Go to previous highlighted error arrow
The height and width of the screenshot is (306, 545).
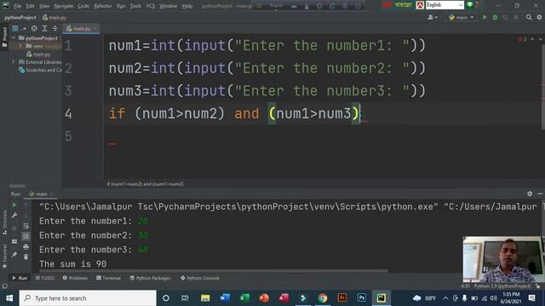tap(532, 39)
